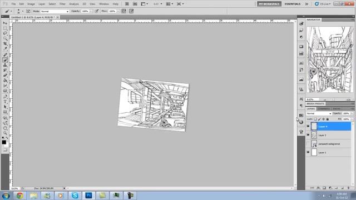Select the Rectangular Marquee tool
The height and width of the screenshot is (200, 356).
pyautogui.click(x=5, y=28)
